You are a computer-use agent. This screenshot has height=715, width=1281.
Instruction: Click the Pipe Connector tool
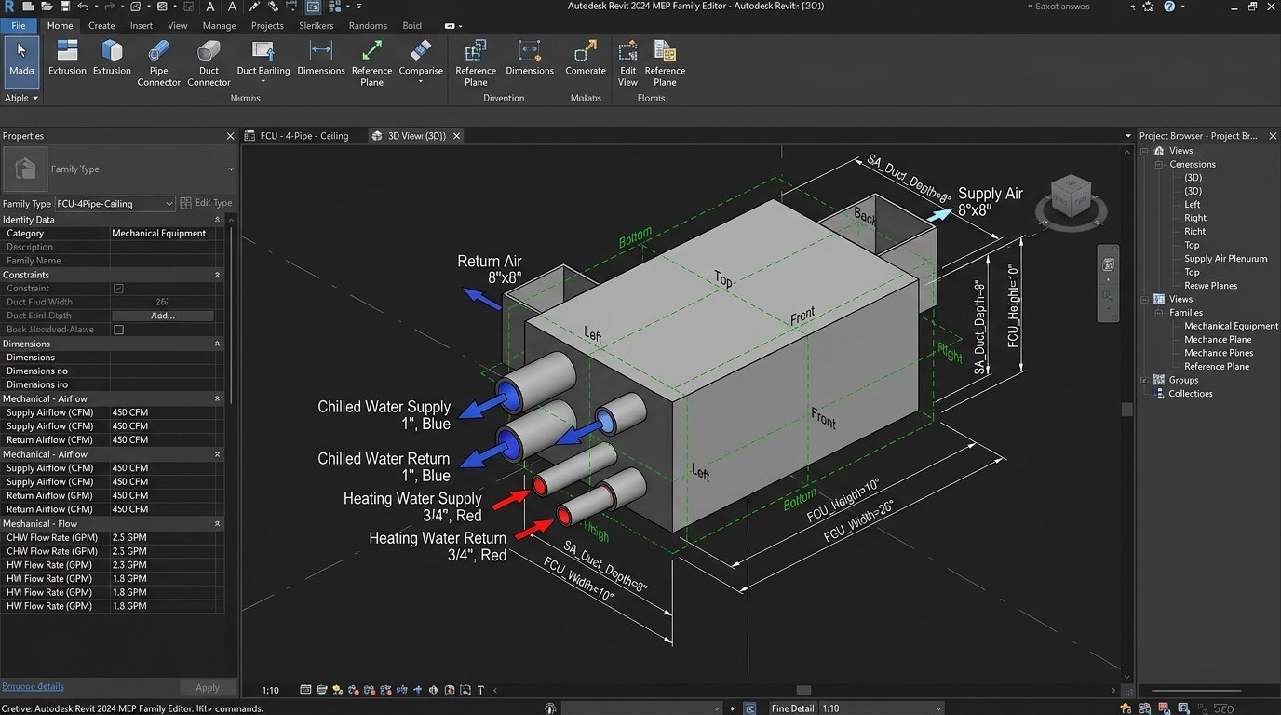click(159, 63)
